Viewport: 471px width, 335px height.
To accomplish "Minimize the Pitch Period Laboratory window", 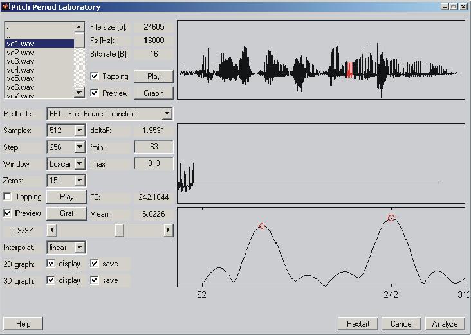I will (445, 6).
